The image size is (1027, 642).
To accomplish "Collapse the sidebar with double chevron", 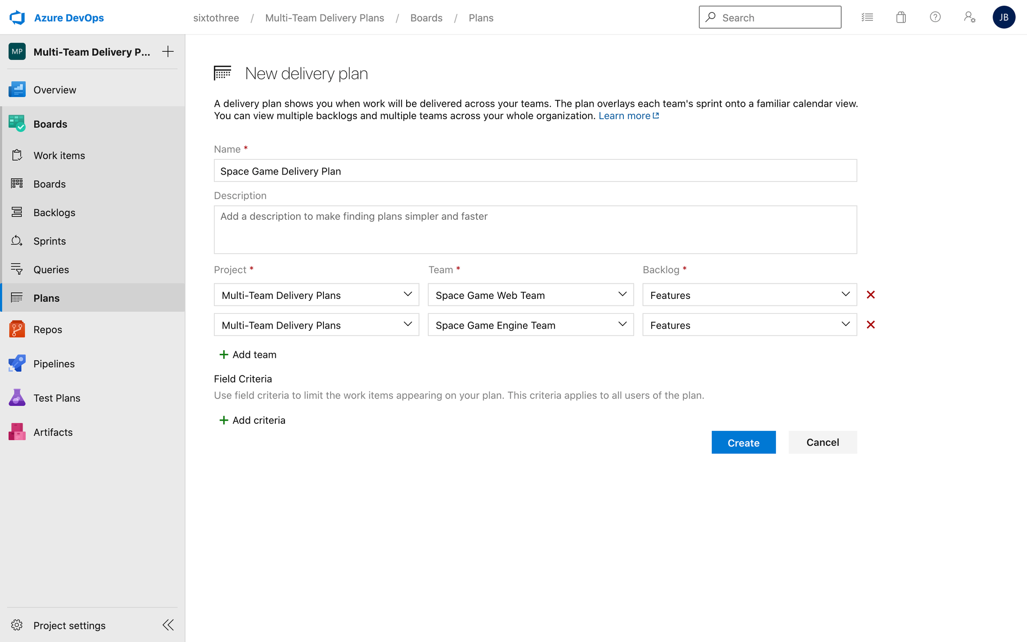I will [168, 625].
